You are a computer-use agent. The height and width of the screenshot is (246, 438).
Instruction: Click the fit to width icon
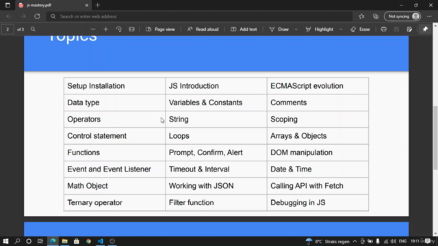[131, 29]
